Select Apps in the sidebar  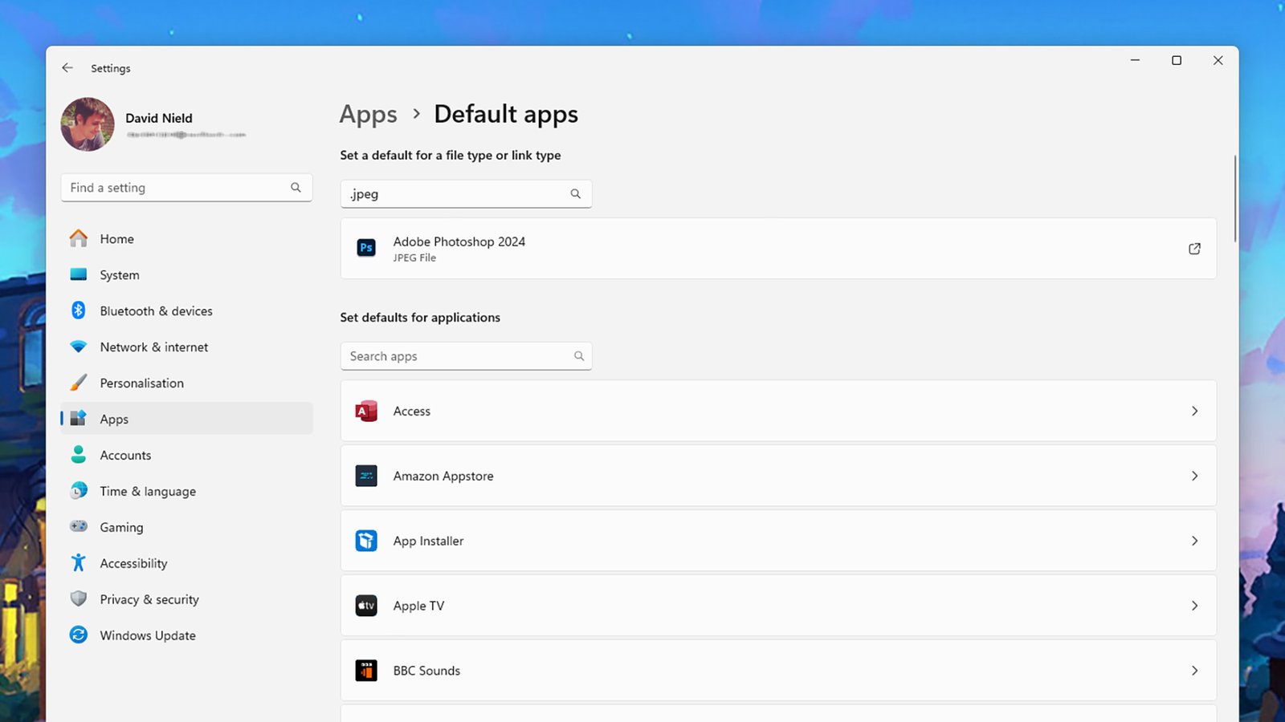point(186,419)
